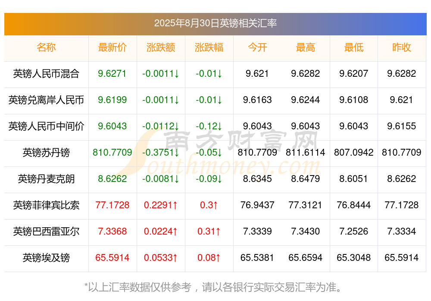Select the row name 英镑兑离岸人民币

click(46, 100)
